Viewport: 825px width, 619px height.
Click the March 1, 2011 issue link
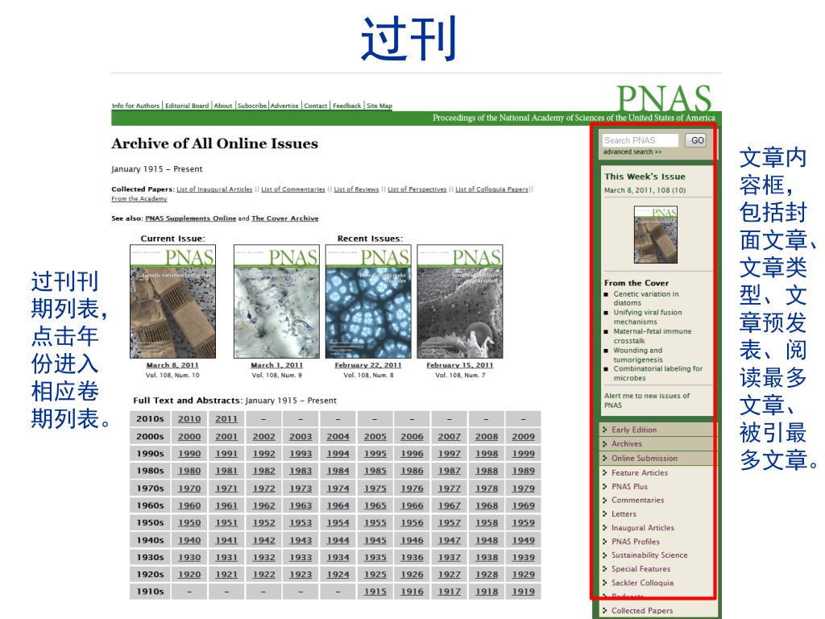pyautogui.click(x=277, y=365)
